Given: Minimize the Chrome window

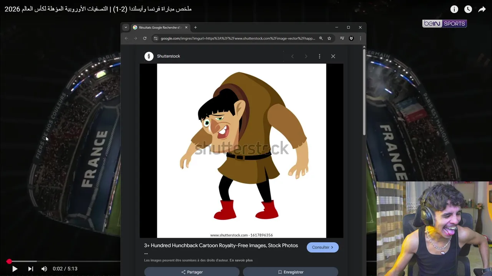Looking at the screenshot, I should pyautogui.click(x=336, y=27).
